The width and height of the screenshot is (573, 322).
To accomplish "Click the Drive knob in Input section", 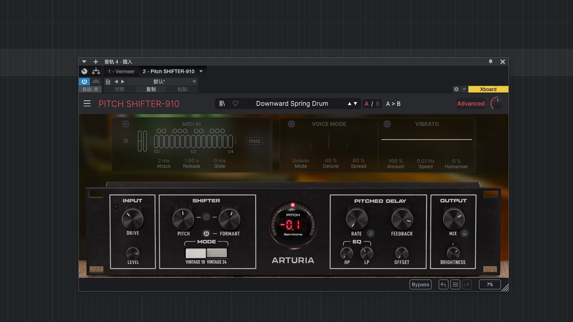I will point(133,219).
